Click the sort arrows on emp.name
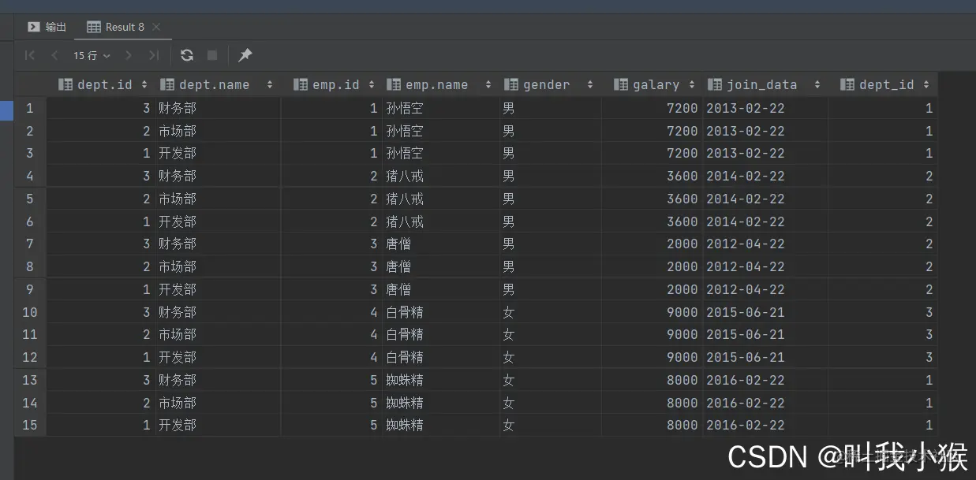This screenshot has height=480, width=976. (x=488, y=84)
